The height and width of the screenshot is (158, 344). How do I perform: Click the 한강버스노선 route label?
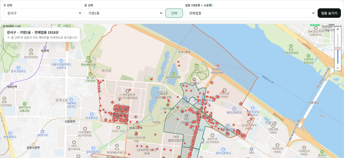tap(268, 80)
